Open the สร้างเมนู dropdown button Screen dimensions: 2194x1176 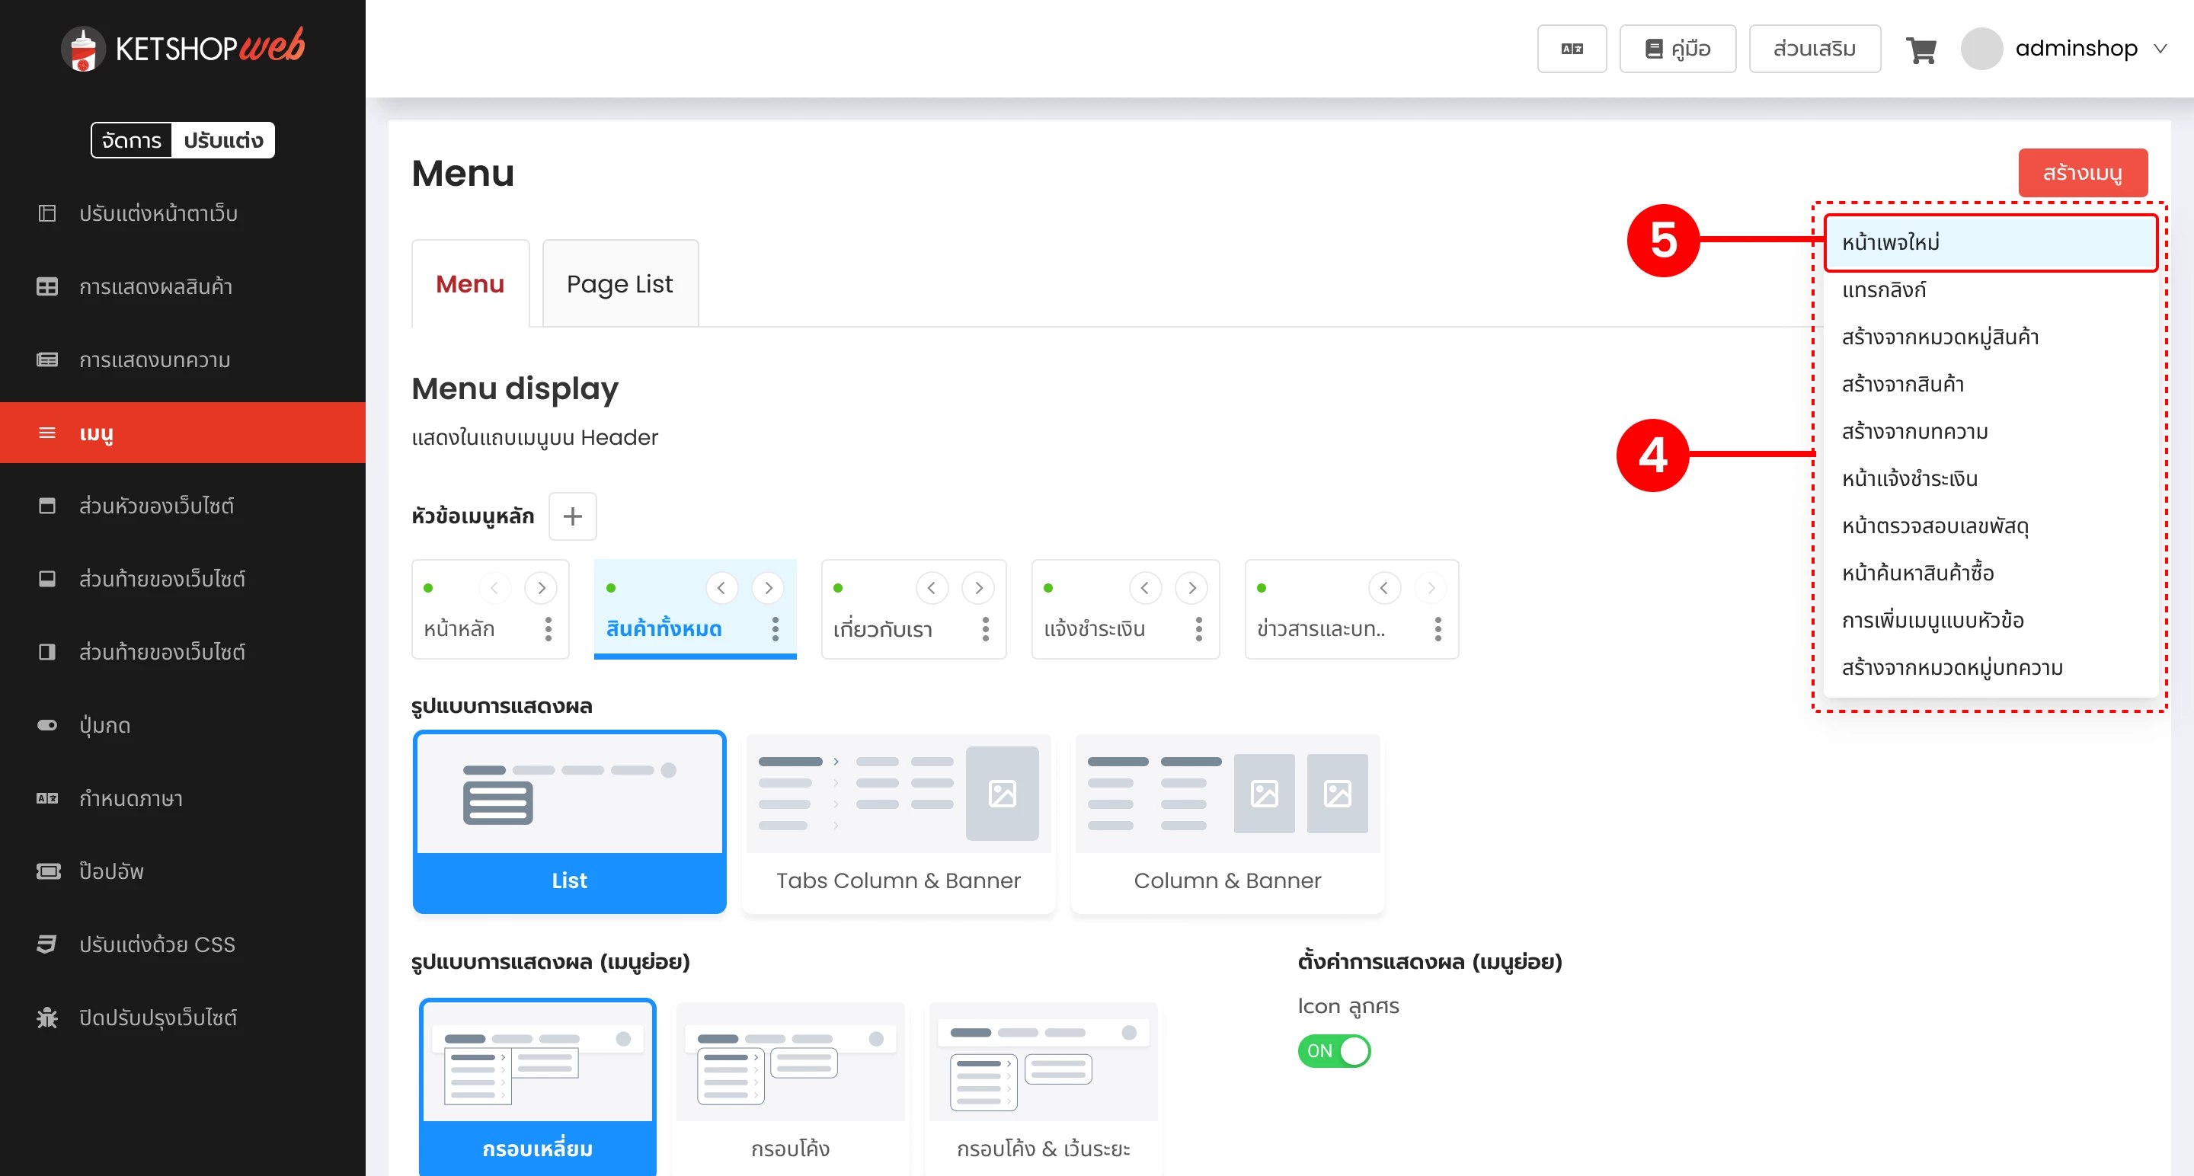(x=2083, y=173)
